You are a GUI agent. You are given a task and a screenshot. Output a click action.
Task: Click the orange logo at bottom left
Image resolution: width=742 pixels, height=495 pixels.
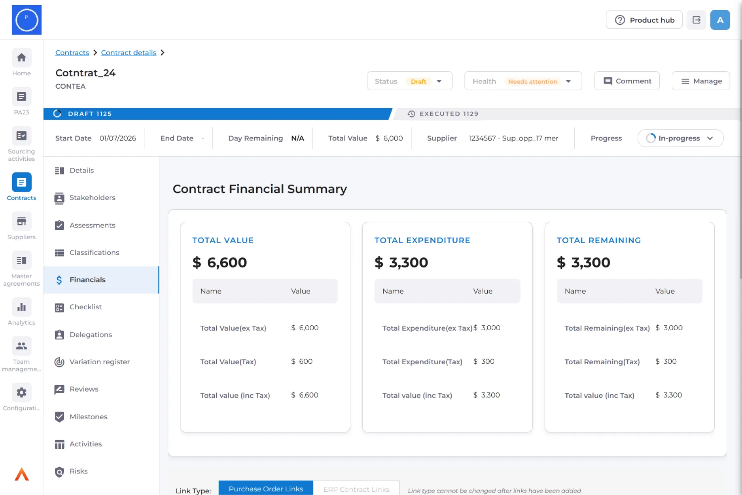[22, 474]
